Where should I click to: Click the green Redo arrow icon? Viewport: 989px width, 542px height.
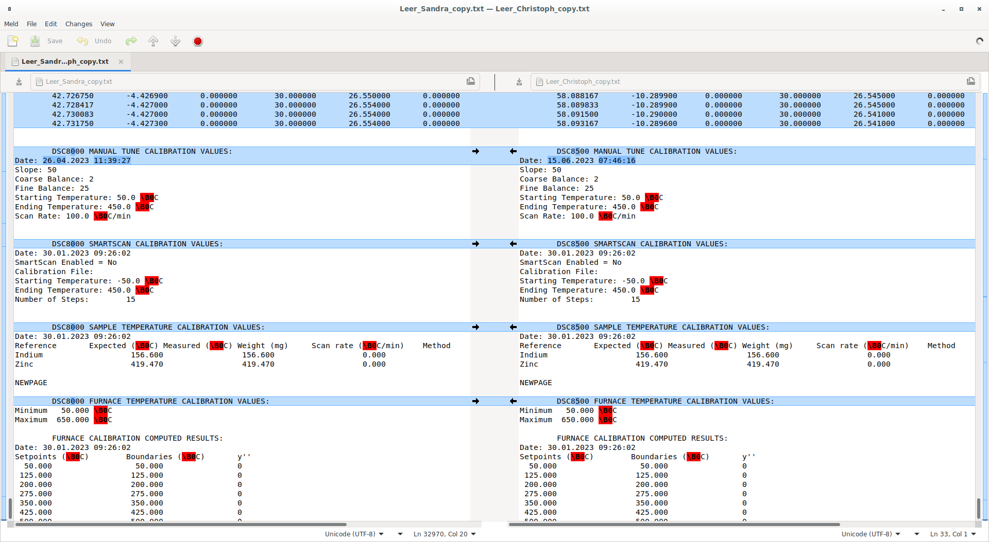131,41
